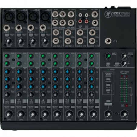137x137 pixels.
Task: Toggle the RETURN TO AUX 1 switch
Action: tap(117, 64)
